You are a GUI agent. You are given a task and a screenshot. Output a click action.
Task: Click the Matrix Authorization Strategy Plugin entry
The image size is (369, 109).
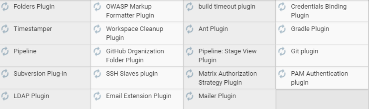coord(229,78)
